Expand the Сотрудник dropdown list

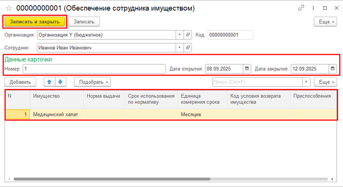[x=180, y=47]
